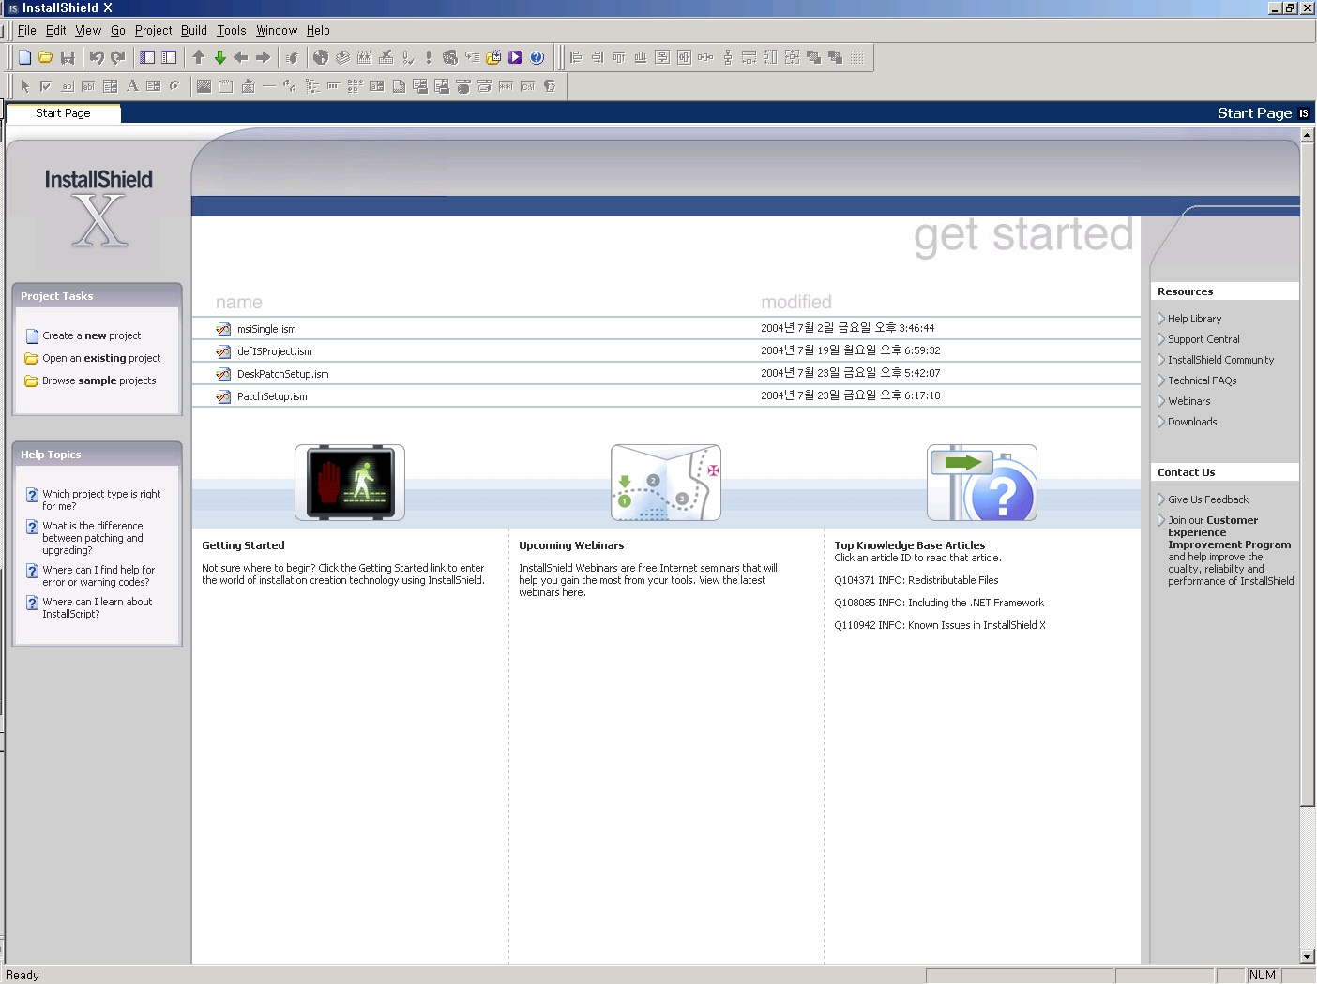Viewport: 1317px width, 984px height.
Task: Open the Edit menu
Action: [x=56, y=31]
